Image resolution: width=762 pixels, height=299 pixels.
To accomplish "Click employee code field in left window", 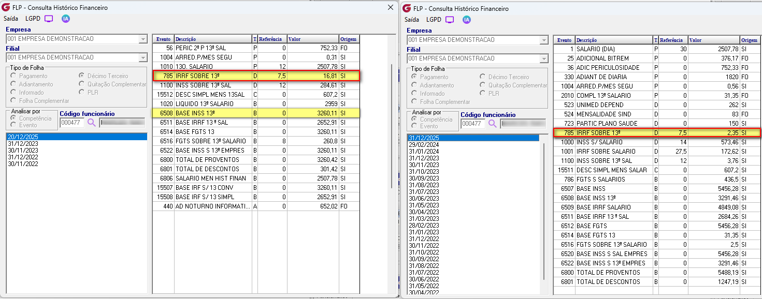I will pyautogui.click(x=71, y=123).
